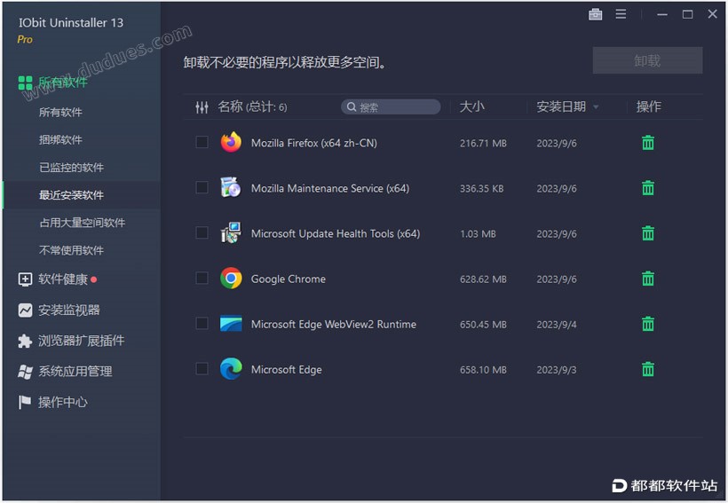Click the 安装监视器 chart icon
This screenshot has height=503, width=728.
pos(25,310)
